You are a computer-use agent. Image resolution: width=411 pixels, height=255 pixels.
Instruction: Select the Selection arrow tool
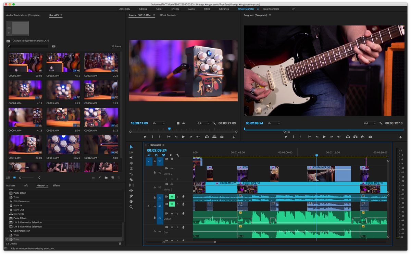point(131,147)
